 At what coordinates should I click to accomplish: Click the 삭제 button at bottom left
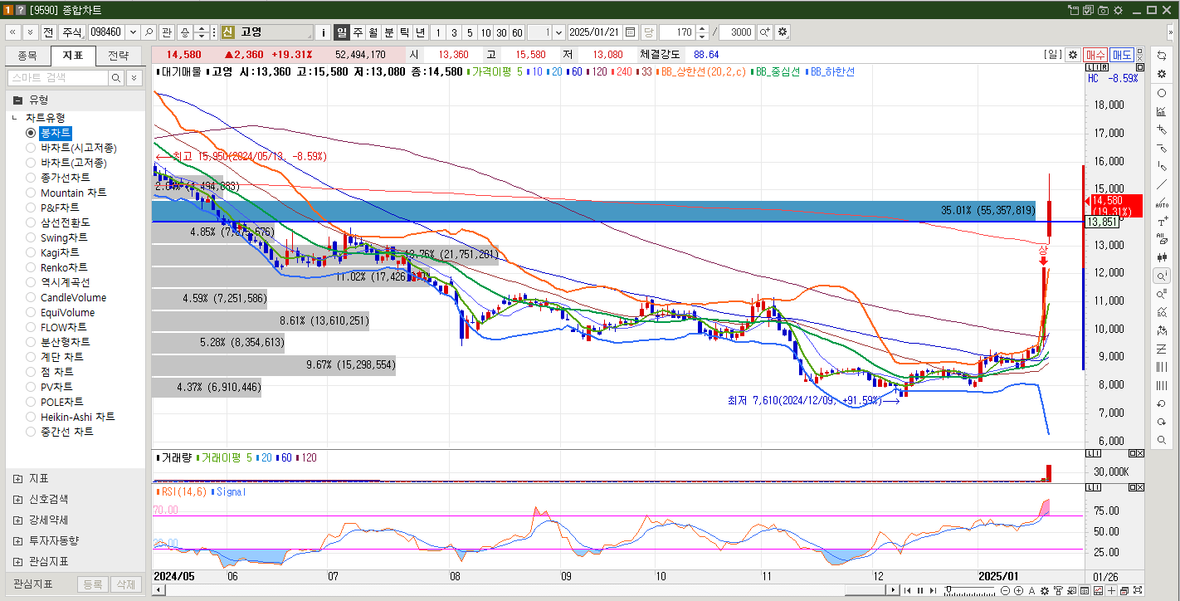[x=125, y=584]
